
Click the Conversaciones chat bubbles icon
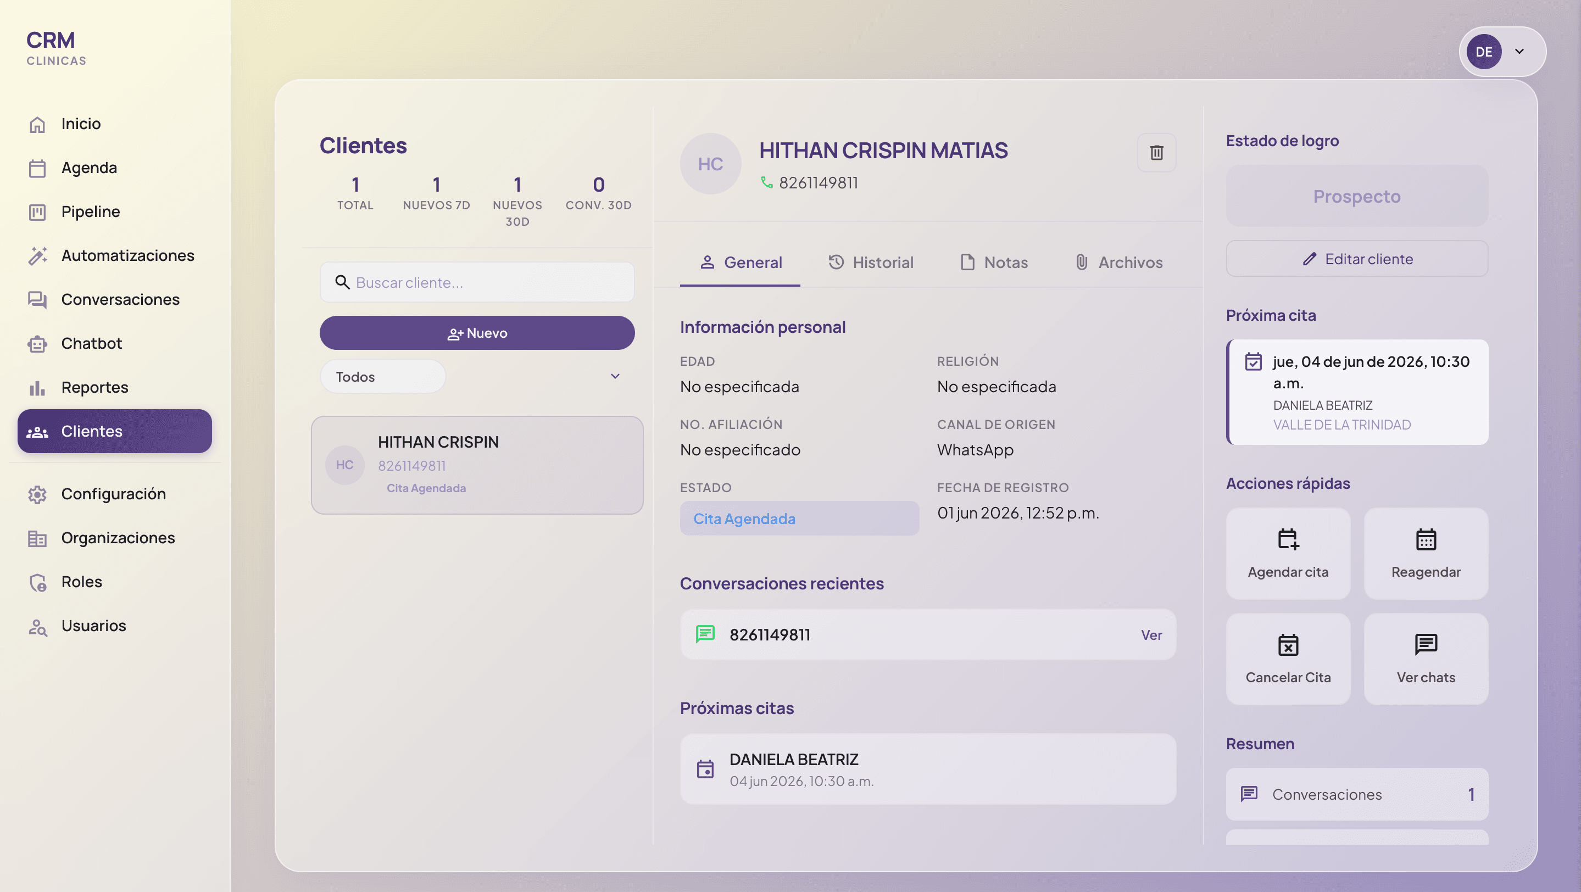point(37,300)
